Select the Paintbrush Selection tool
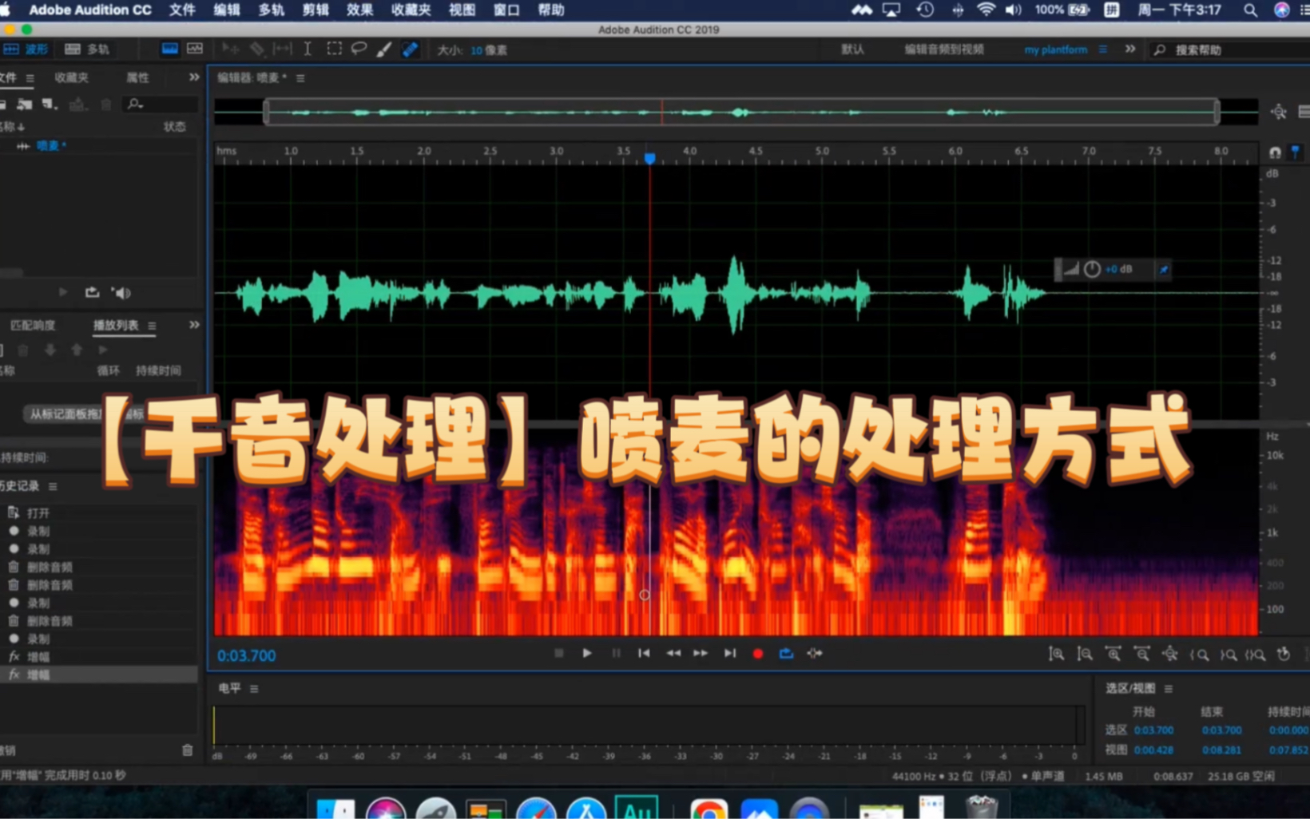The height and width of the screenshot is (819, 1310). click(384, 49)
